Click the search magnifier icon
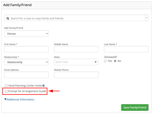The height and width of the screenshot is (114, 153). point(8,18)
